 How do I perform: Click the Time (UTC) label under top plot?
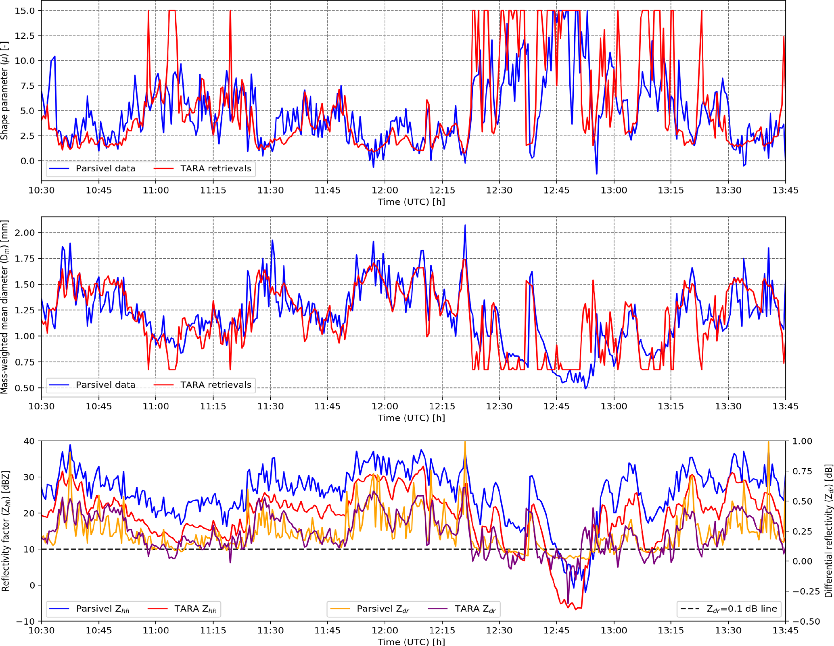click(x=411, y=202)
